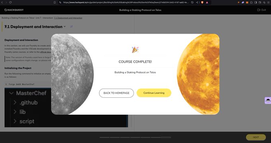Image resolution: width=271 pixels, height=143 pixels.
Task: Click the 'Deployment and Interaction' subheading
Action: pyautogui.click(x=21, y=40)
